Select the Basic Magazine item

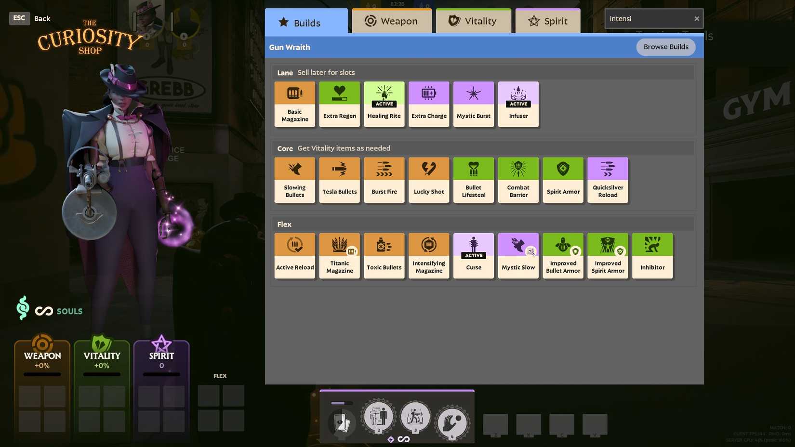294,104
